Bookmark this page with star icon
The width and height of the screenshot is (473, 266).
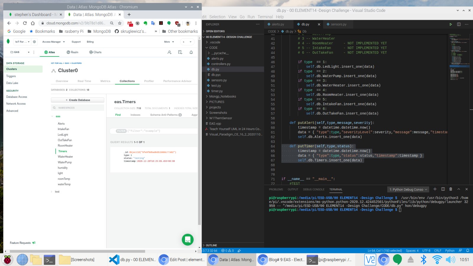(x=120, y=23)
